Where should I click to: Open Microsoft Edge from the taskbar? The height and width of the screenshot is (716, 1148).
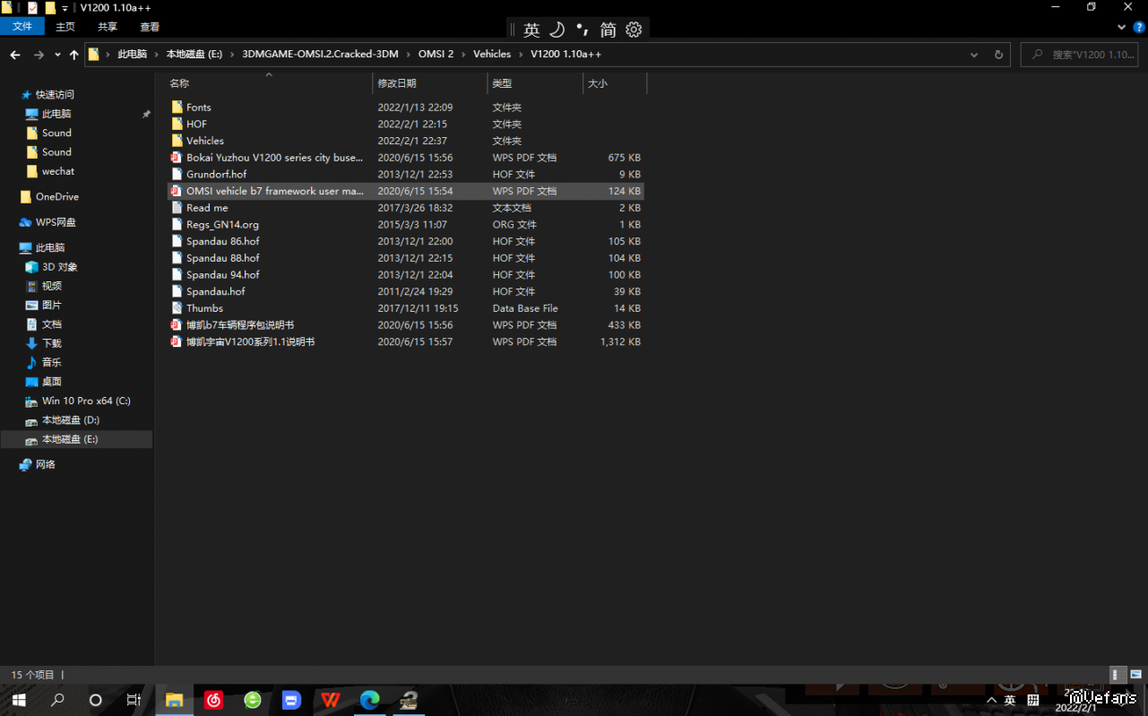[x=370, y=700]
